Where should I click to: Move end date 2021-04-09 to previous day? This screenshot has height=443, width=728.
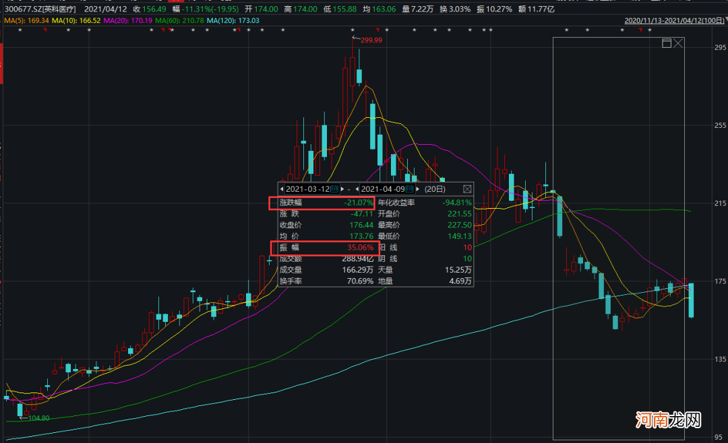357,189
